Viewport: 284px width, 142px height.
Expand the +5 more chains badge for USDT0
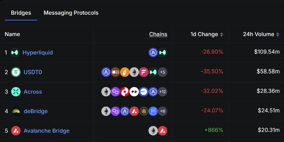coord(162,72)
